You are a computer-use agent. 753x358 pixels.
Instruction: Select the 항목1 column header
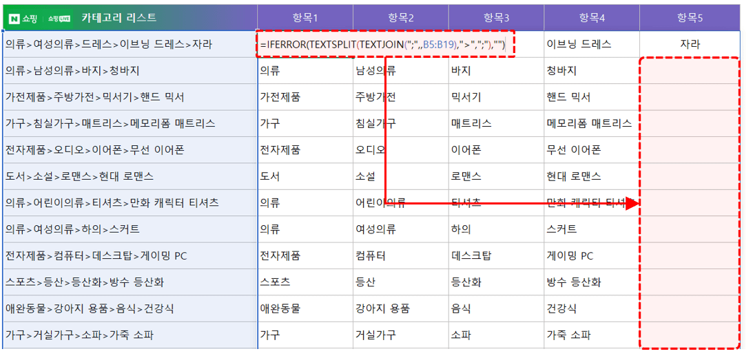click(x=305, y=18)
